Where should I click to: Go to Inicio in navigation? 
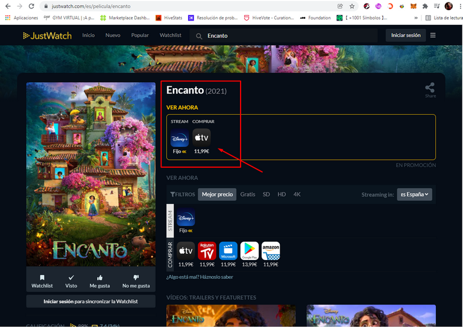point(88,35)
